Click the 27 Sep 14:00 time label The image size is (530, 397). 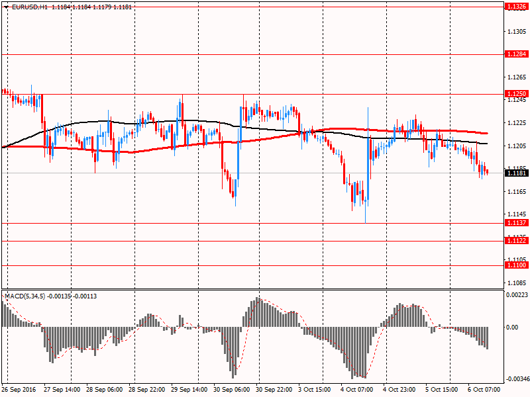tap(62, 390)
